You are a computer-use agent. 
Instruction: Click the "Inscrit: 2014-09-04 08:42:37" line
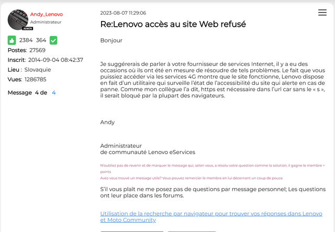click(x=46, y=60)
